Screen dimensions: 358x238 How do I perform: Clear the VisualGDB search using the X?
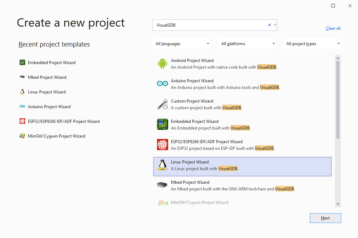(269, 25)
